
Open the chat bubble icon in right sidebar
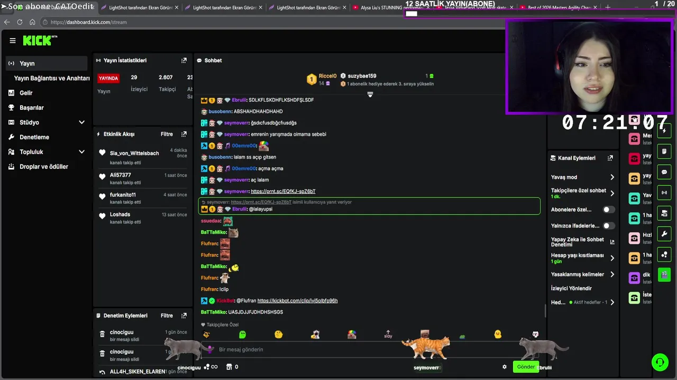(x=664, y=172)
